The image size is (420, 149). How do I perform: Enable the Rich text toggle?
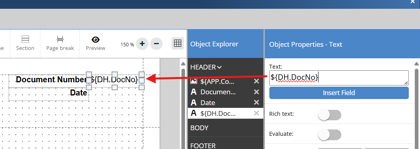(329, 115)
